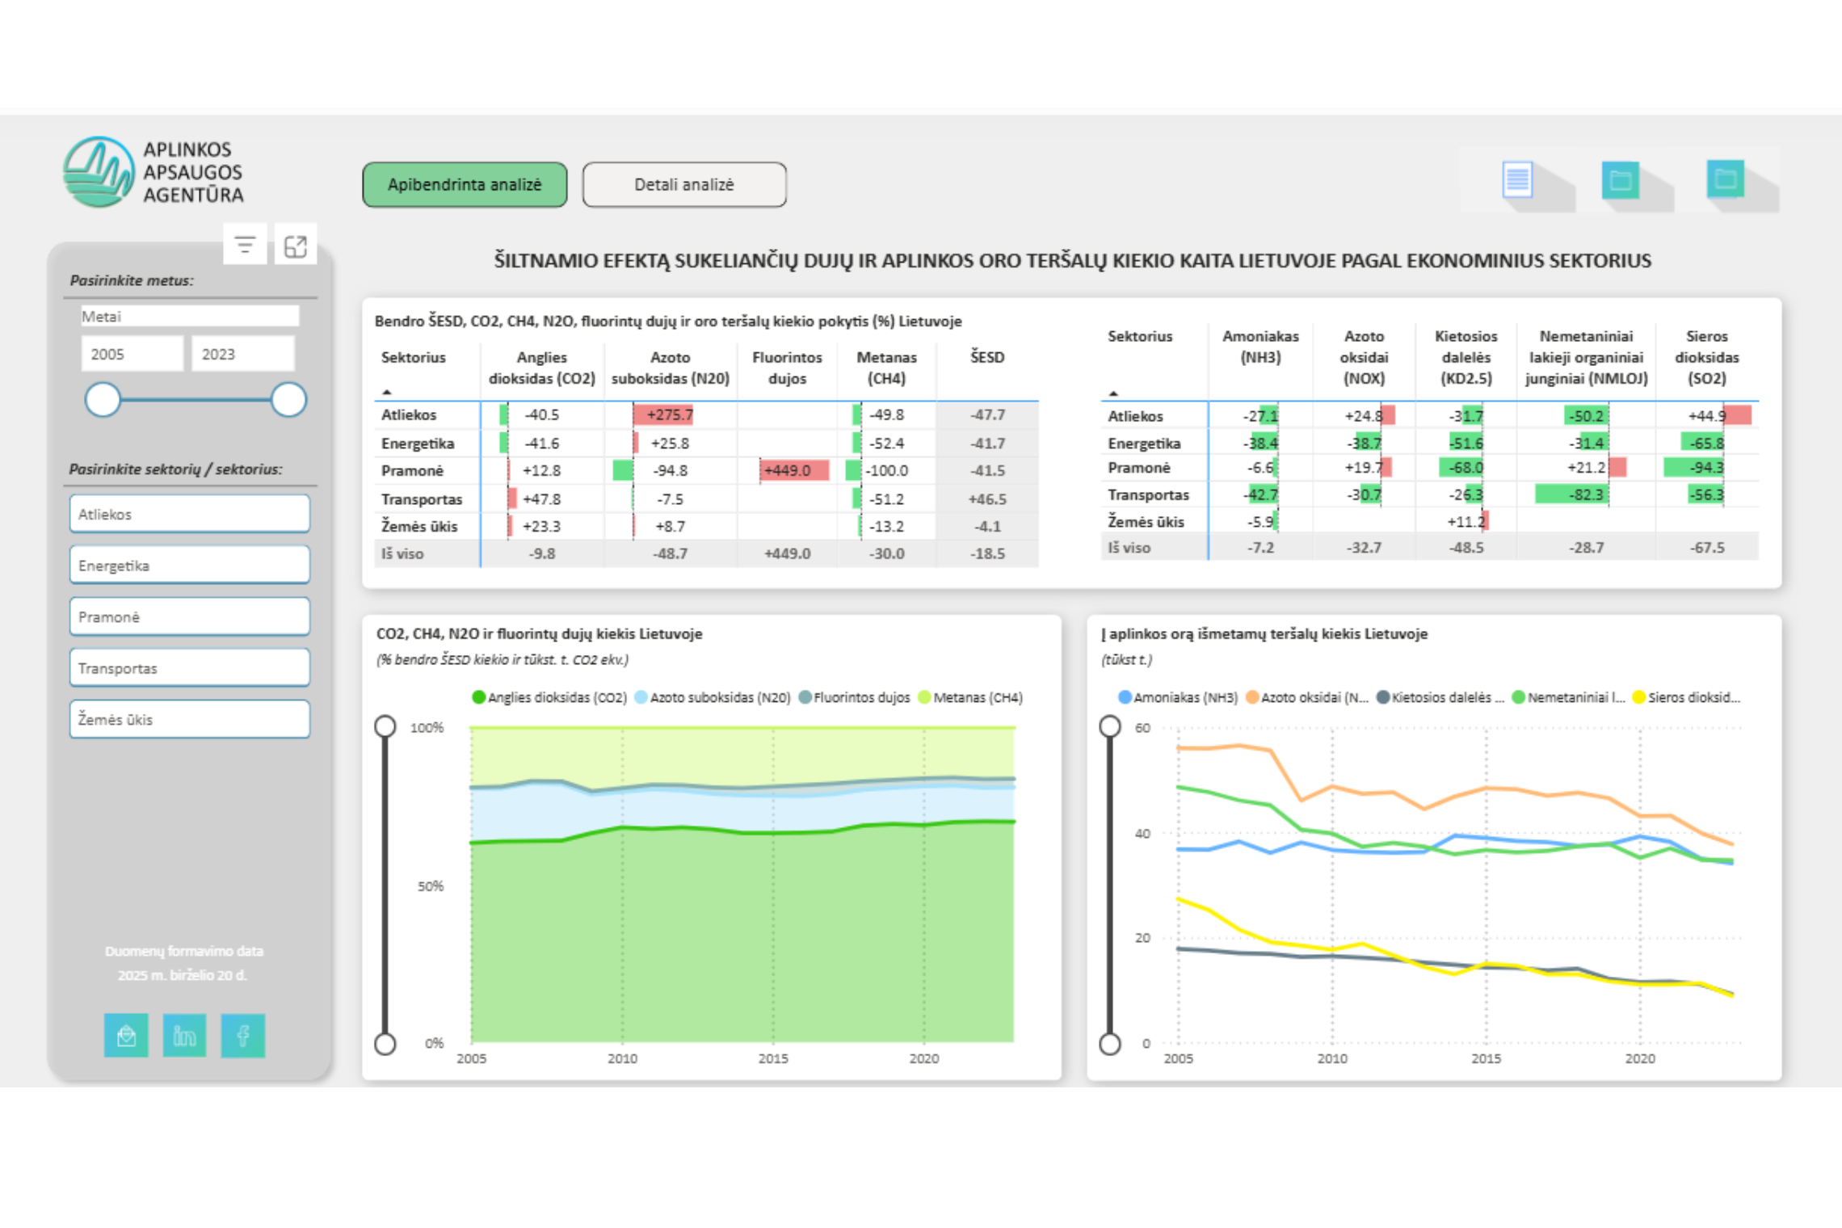Click the right handle of year slider
This screenshot has height=1228, width=1842.
tap(288, 400)
